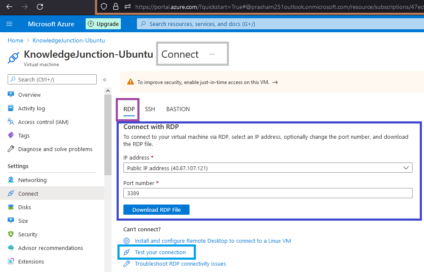This screenshot has width=424, height=272.
Task: Select the RDP tab
Action: (x=129, y=109)
